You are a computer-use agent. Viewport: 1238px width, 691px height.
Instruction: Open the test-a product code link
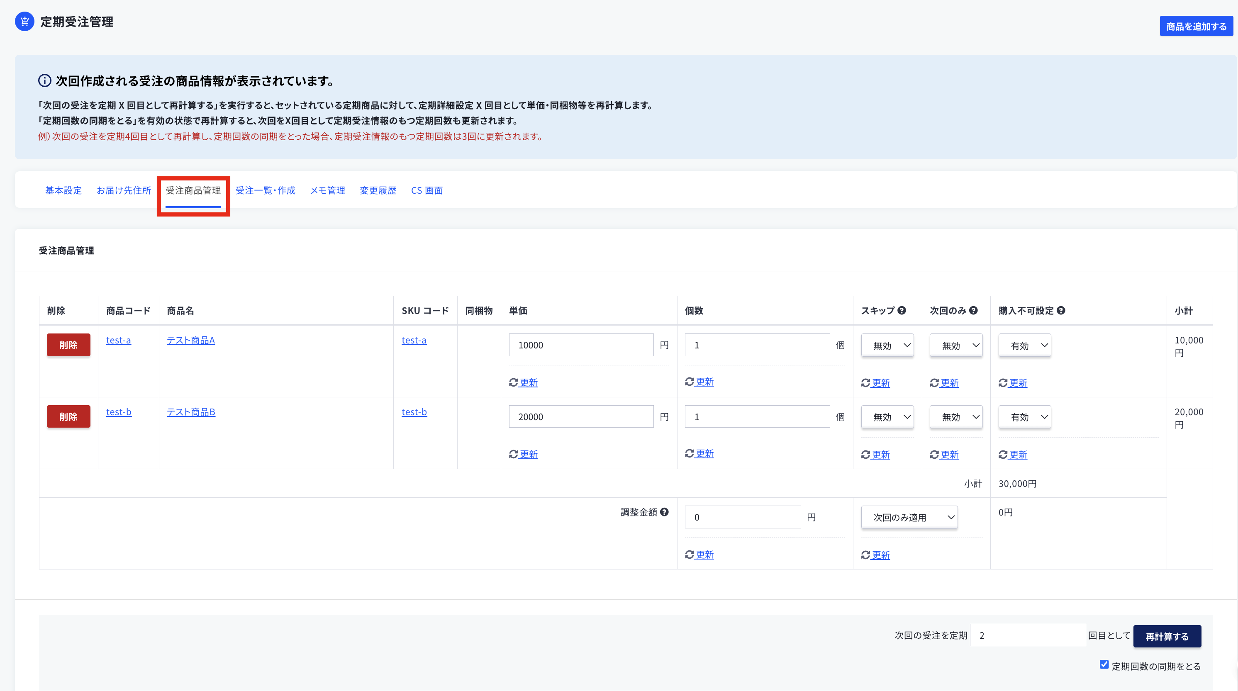coord(118,340)
